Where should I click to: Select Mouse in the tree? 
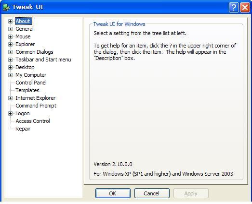click(23, 36)
